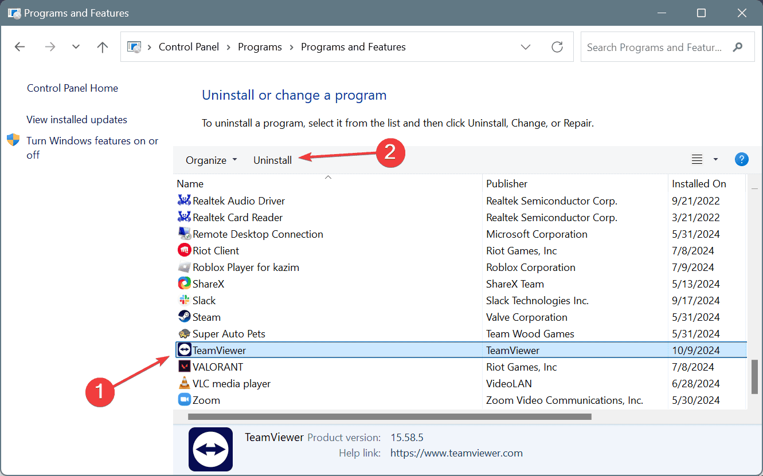Image resolution: width=763 pixels, height=476 pixels.
Task: Open Control Panel Home link
Action: (x=72, y=88)
